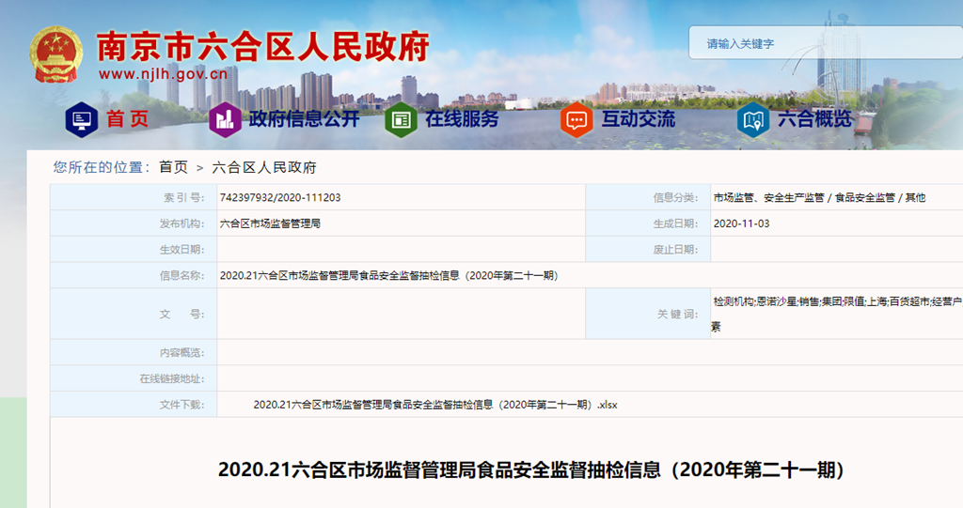The image size is (963, 508).
Task: Click the 南京市六合区人民政府 site title
Action: click(x=263, y=45)
